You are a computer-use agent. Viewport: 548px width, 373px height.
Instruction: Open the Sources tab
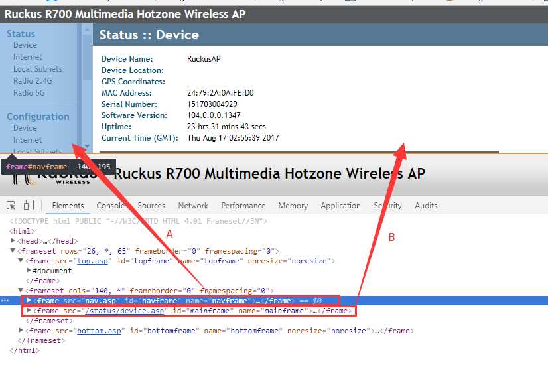pos(151,206)
